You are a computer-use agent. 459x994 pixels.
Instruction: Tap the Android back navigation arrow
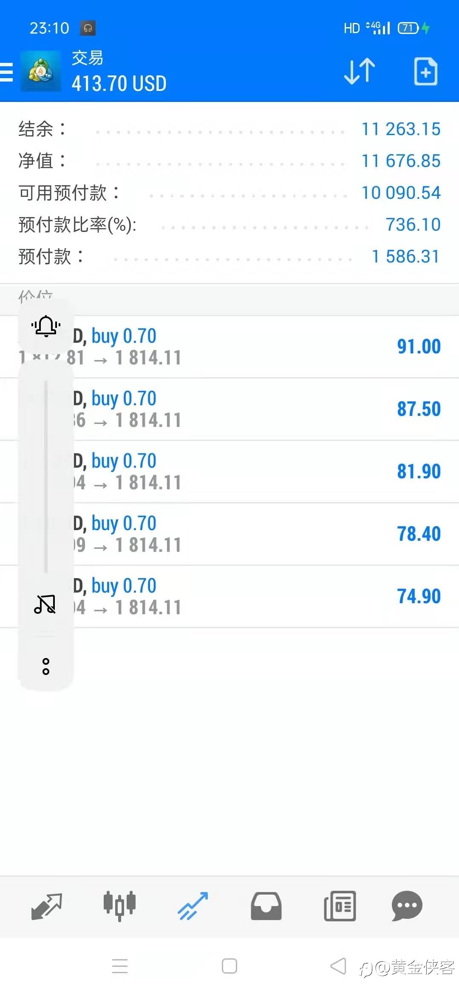(x=338, y=966)
